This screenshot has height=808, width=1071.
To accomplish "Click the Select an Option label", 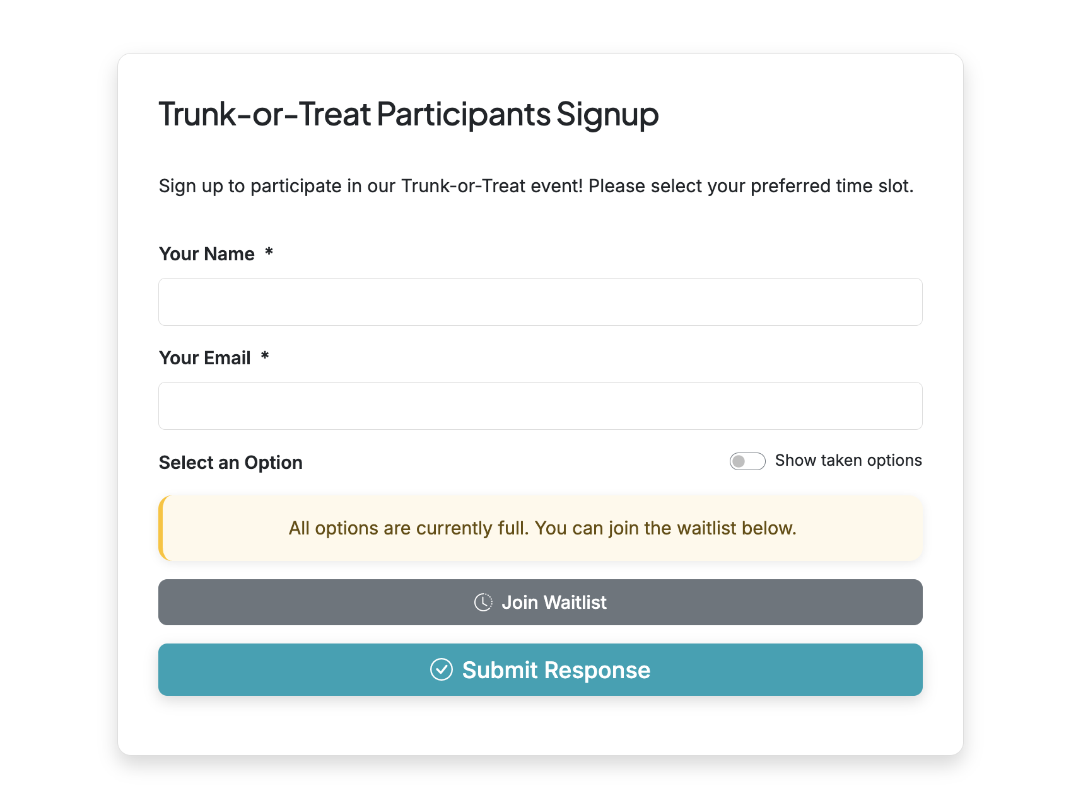I will pyautogui.click(x=230, y=462).
